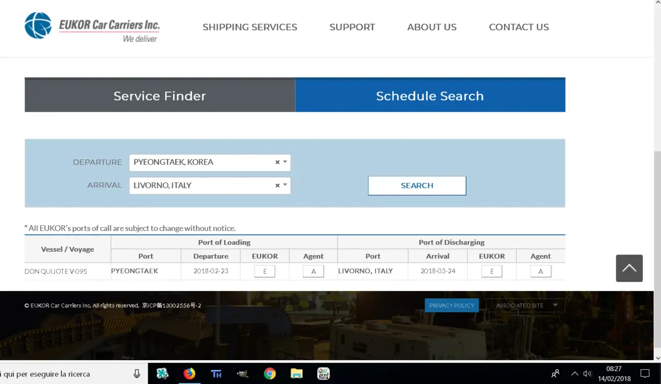The image size is (661, 384).
Task: Click the Port of Discharging header
Action: pyautogui.click(x=452, y=242)
